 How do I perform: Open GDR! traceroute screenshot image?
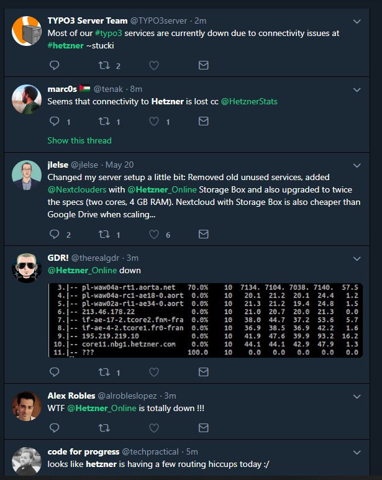click(205, 320)
